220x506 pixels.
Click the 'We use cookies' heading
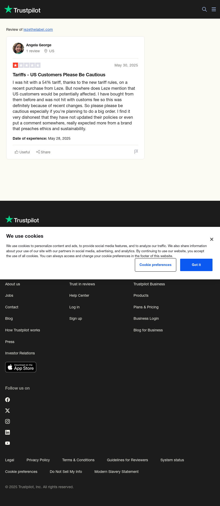click(x=25, y=236)
